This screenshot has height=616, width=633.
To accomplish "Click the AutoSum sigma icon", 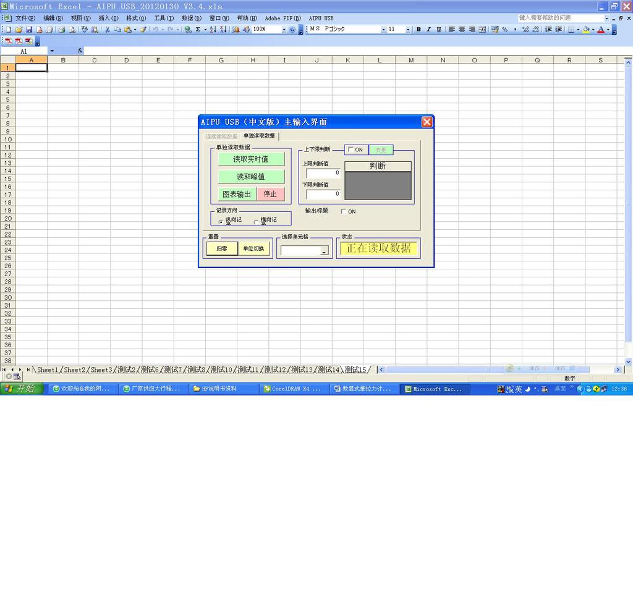I will tap(198, 30).
